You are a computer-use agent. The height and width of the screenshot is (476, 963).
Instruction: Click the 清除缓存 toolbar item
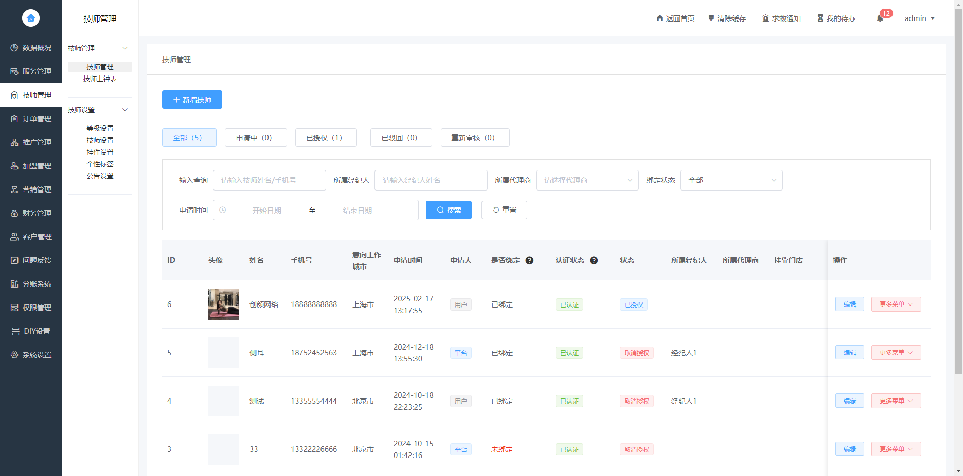tap(727, 18)
